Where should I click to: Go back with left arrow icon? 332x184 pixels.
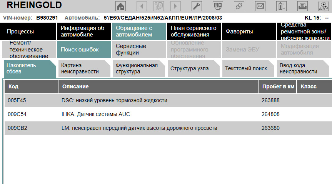pos(142,6)
